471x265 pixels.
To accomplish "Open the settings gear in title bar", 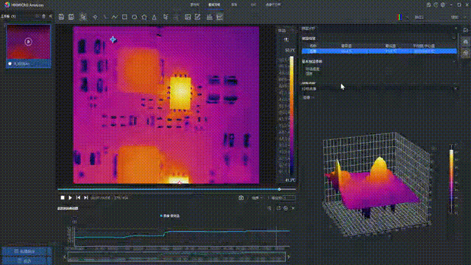I will tap(443, 5).
